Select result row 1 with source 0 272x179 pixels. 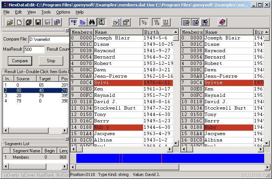(x=36, y=85)
